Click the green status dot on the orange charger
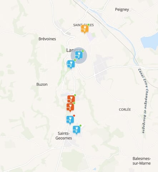The height and width of the screenshot is (172, 158). pos(89,25)
